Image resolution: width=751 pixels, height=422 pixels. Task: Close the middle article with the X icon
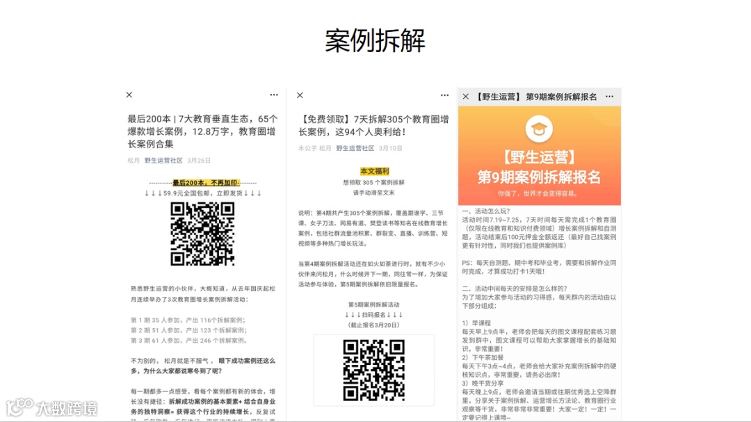300,95
